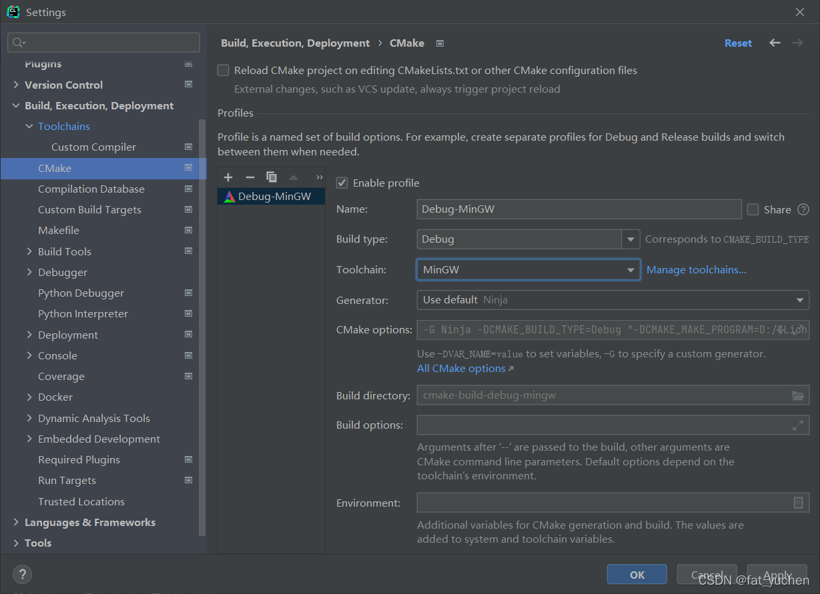Open Build directory folder browse icon

[x=798, y=395]
